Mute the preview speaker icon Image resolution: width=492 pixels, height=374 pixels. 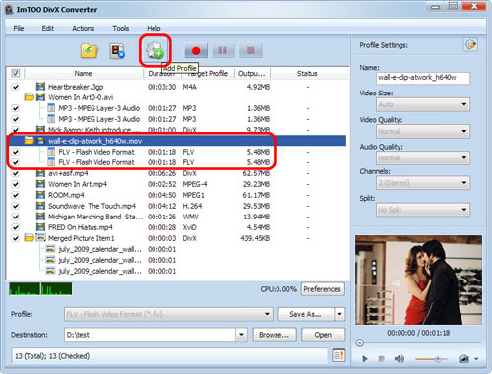(x=399, y=359)
